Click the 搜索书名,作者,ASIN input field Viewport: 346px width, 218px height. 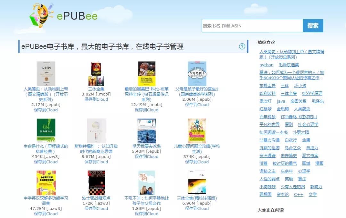pyautogui.click(x=253, y=26)
